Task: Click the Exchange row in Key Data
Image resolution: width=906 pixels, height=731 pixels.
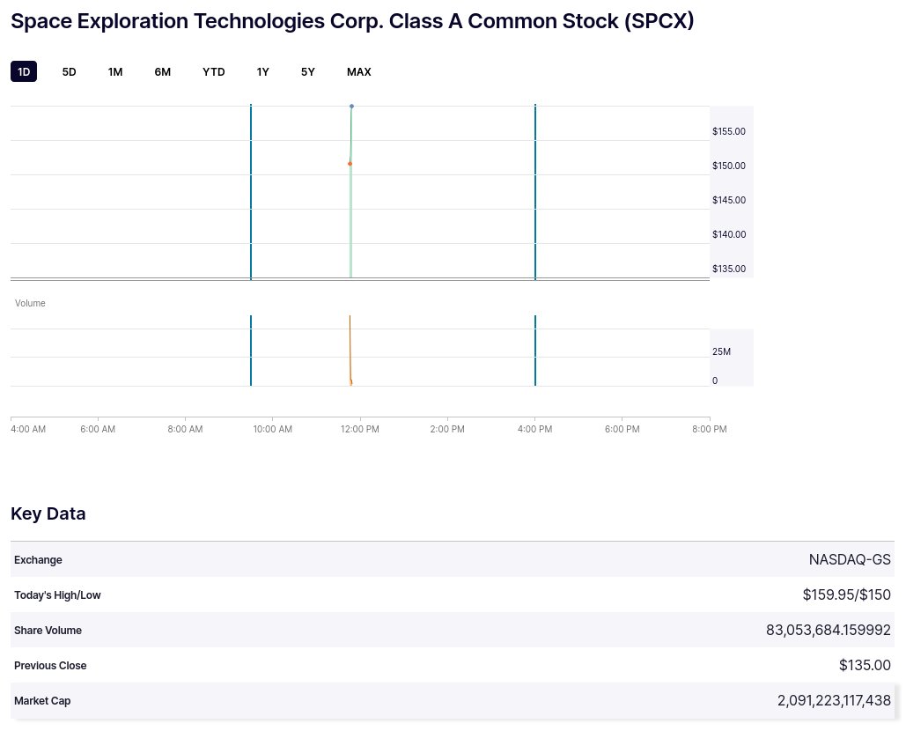Action: [453, 559]
